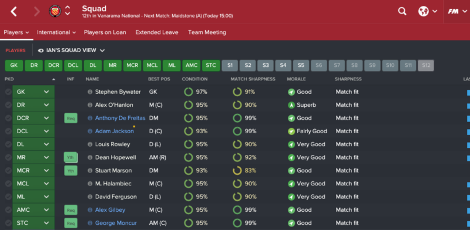This screenshot has height=230, width=470.
Task: Open the International tab menu
Action: pyautogui.click(x=56, y=32)
